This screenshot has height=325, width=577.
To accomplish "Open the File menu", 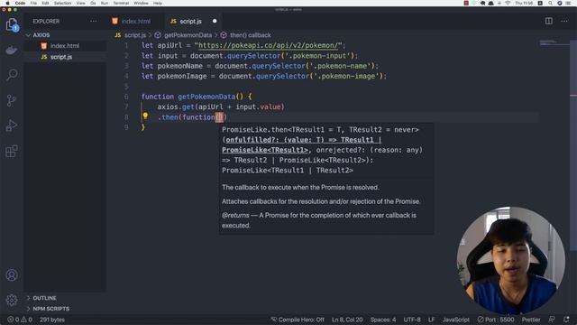I will point(33,3).
